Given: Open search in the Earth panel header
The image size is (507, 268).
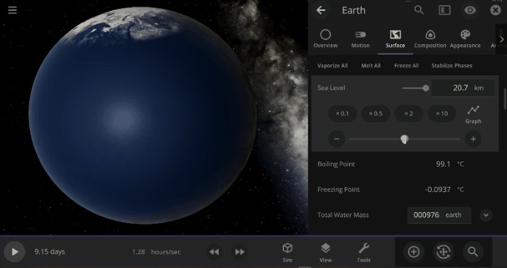Looking at the screenshot, I should [419, 10].
